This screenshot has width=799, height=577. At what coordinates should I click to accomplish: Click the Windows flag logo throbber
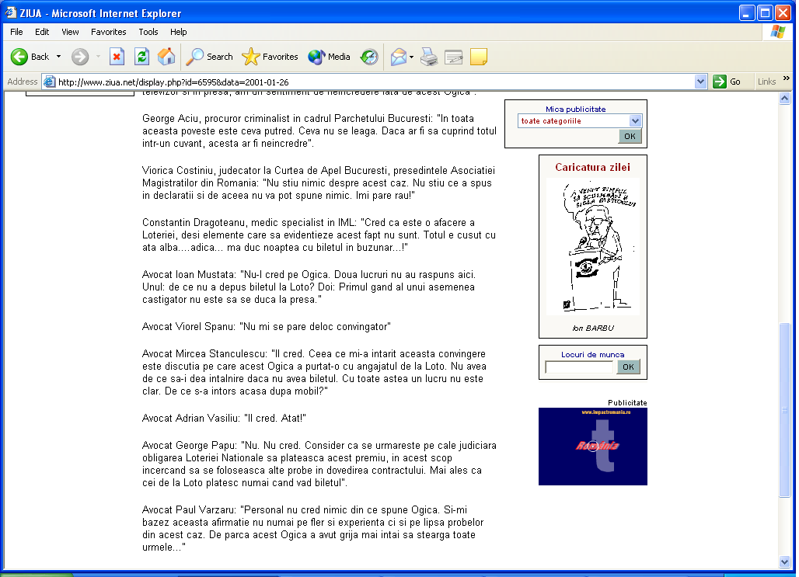(777, 32)
